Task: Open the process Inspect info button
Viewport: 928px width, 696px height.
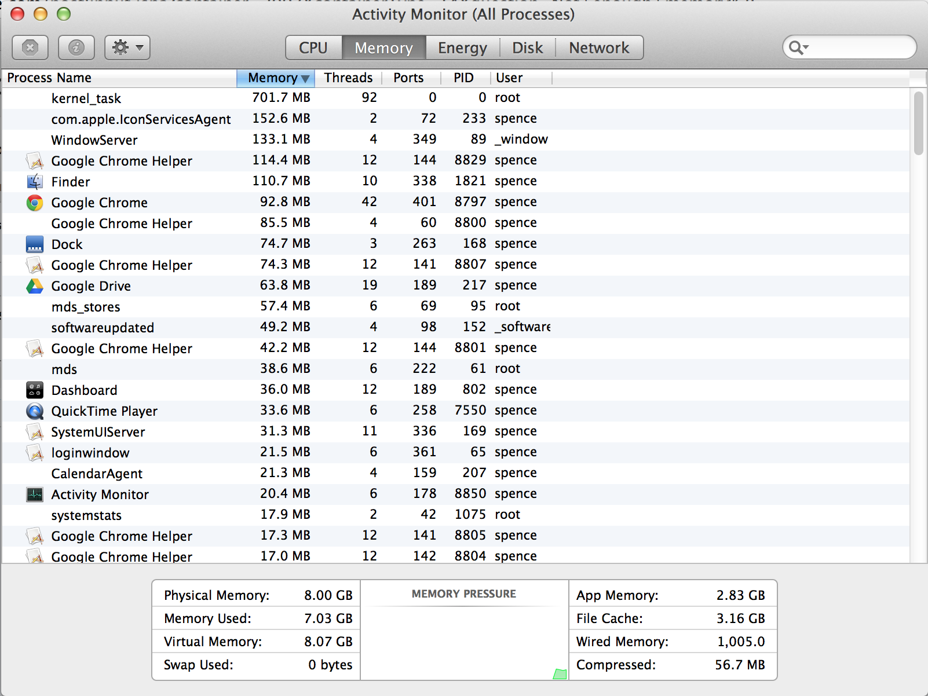Action: [x=76, y=47]
